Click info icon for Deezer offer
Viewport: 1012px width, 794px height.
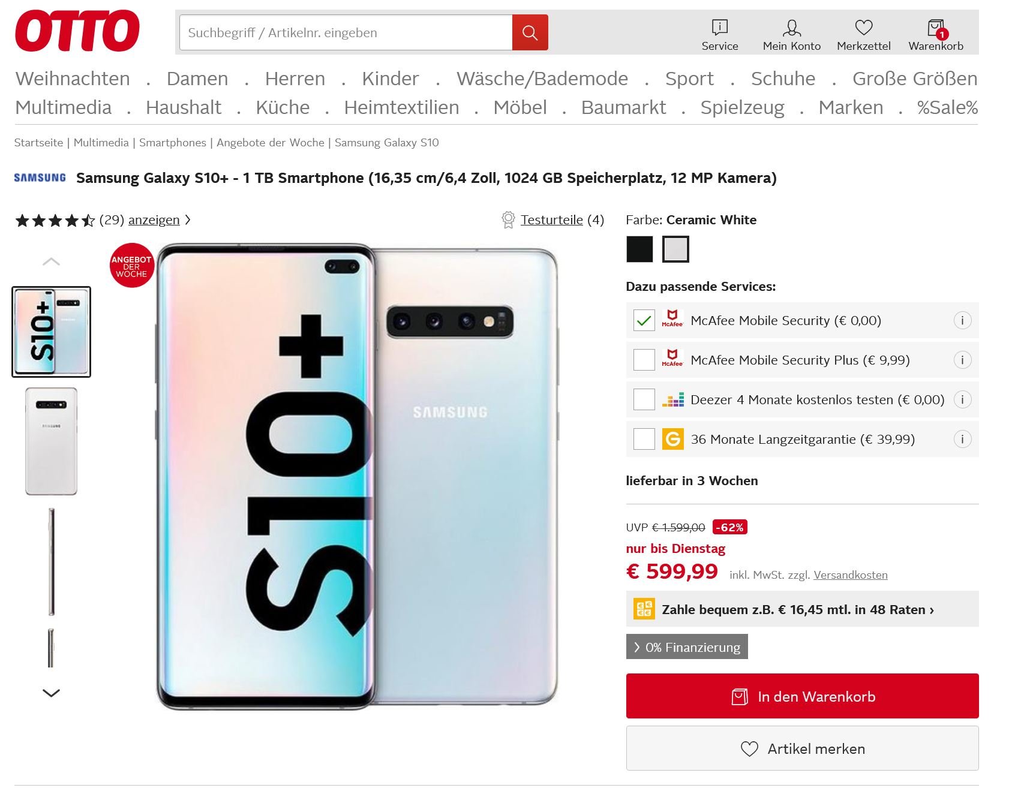pyautogui.click(x=962, y=399)
